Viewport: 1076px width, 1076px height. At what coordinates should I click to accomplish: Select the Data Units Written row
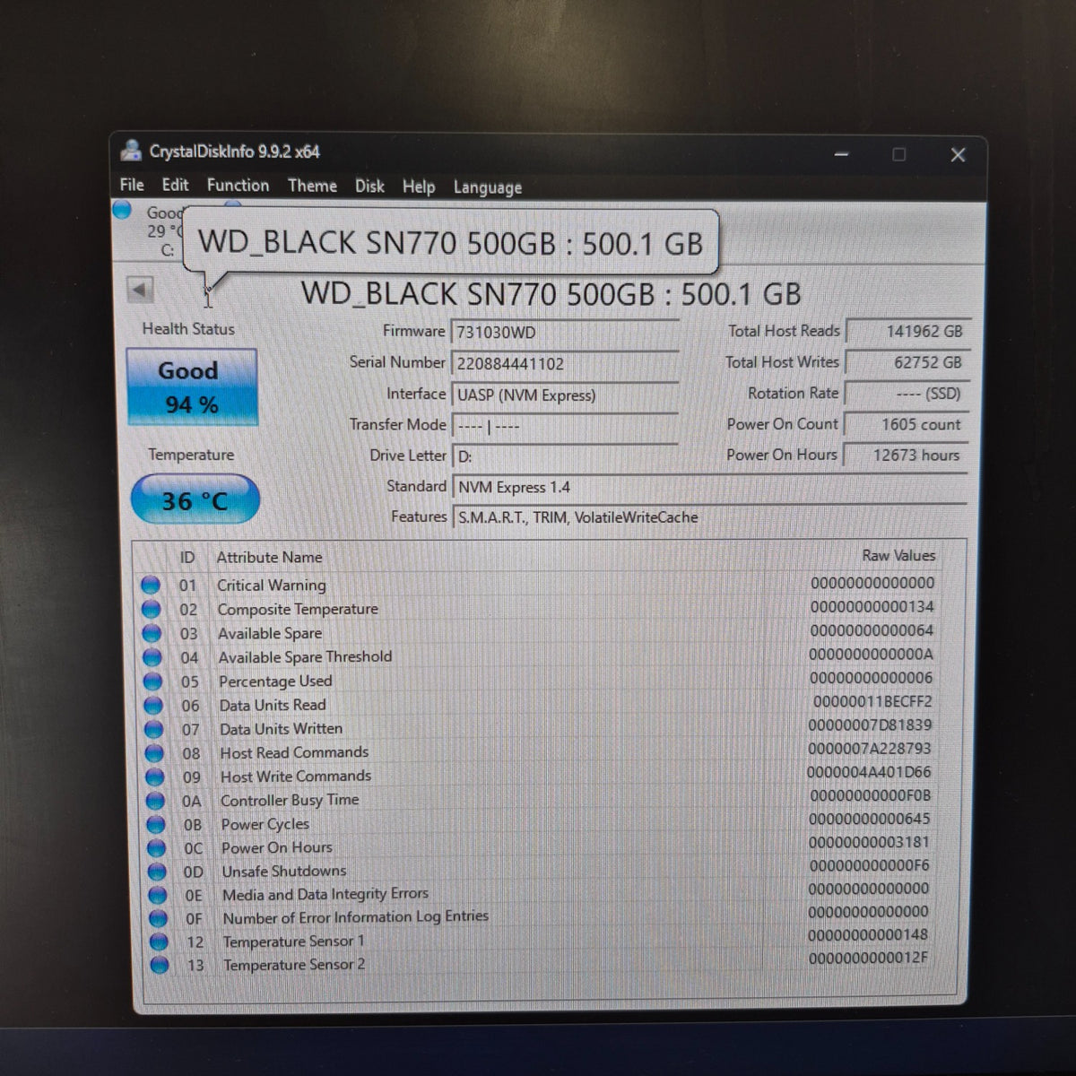[538, 728]
